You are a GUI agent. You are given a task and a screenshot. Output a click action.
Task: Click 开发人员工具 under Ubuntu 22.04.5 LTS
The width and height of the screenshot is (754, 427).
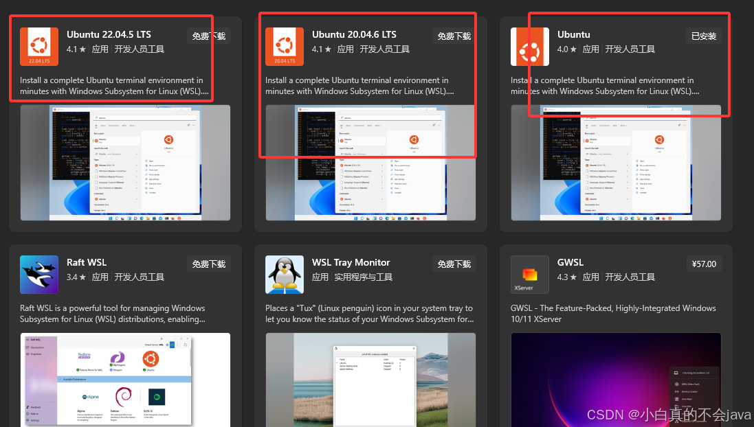point(140,49)
